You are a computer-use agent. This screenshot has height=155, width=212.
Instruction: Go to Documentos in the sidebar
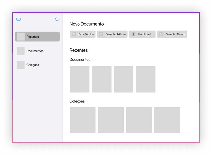click(x=35, y=51)
